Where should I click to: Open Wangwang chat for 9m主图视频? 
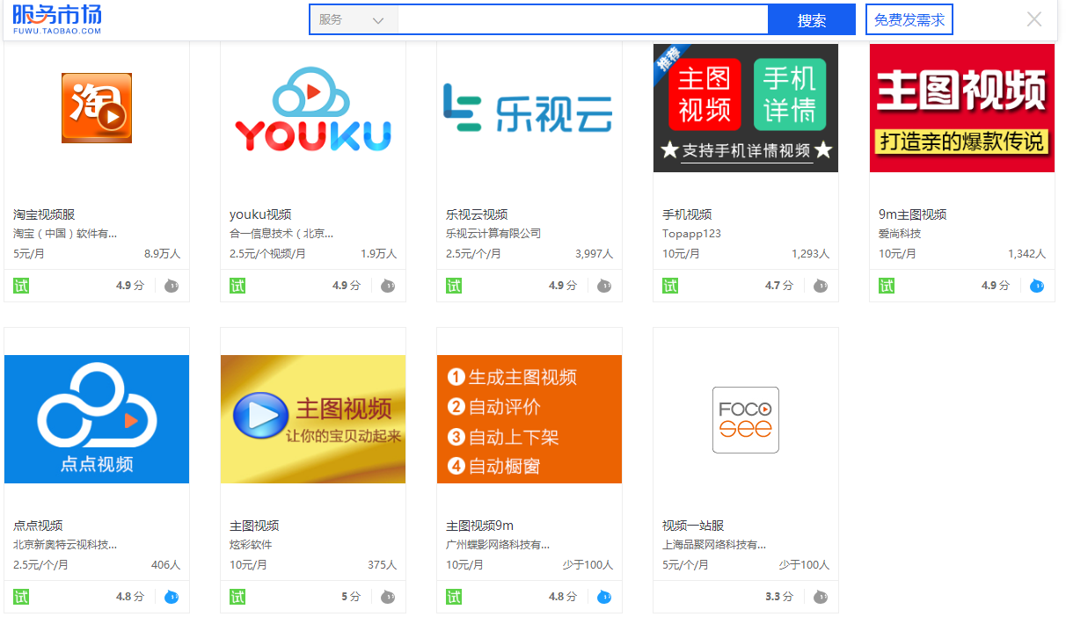click(x=1037, y=286)
